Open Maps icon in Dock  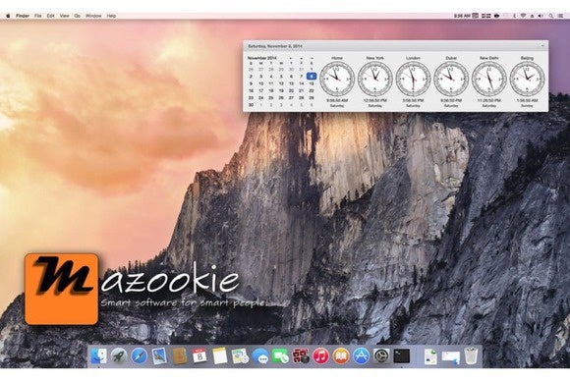[x=240, y=355]
